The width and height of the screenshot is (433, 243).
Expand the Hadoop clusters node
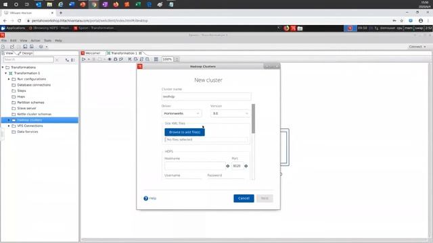9,120
